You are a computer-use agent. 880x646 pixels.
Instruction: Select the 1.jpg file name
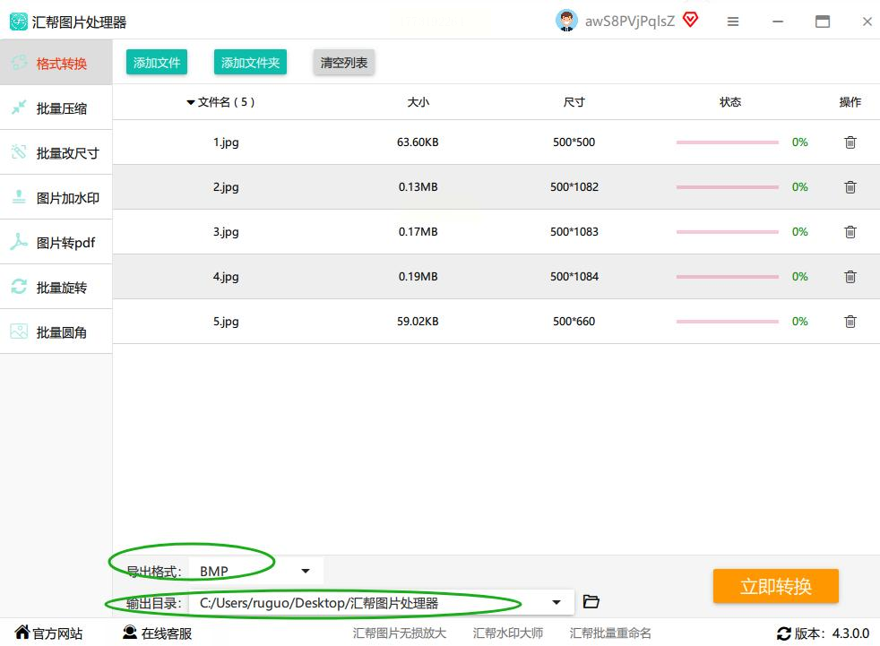click(226, 142)
